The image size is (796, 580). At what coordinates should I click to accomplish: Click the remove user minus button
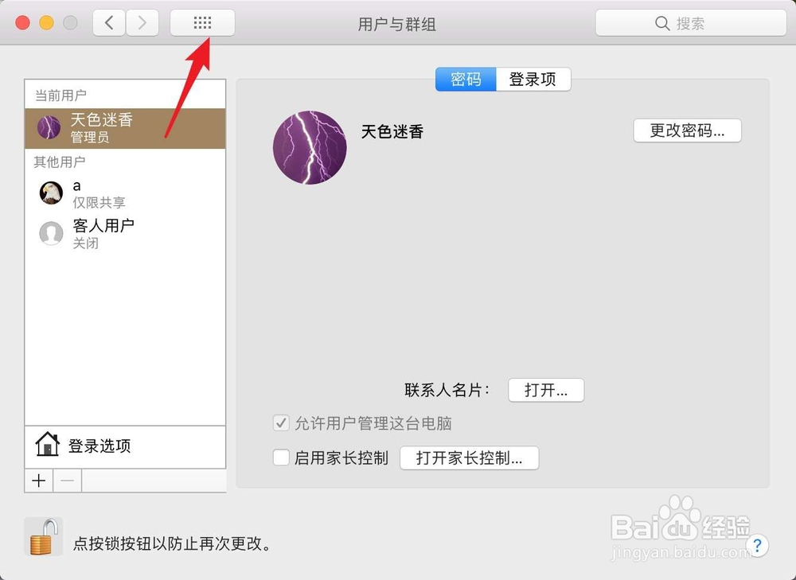pos(67,481)
